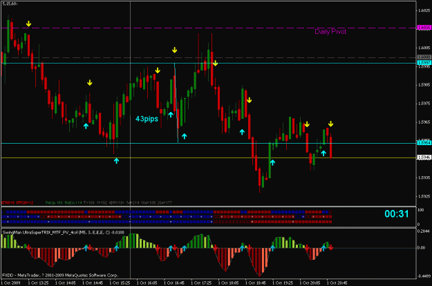This screenshot has width=432, height=286.
Task: Click the 1.5985 price axis value
Action: click(x=424, y=85)
